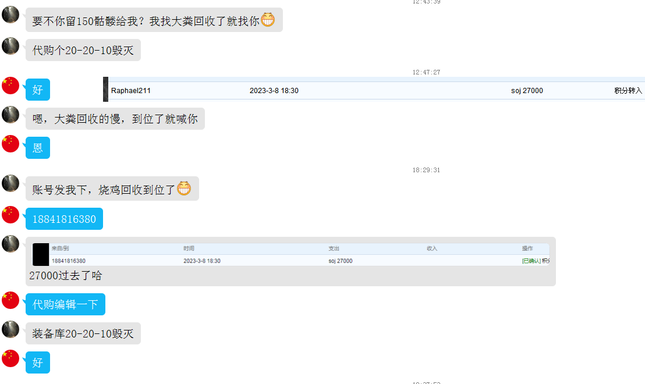Open the flag avatar next to the '恩' message
645x384 pixels.
(x=10, y=144)
